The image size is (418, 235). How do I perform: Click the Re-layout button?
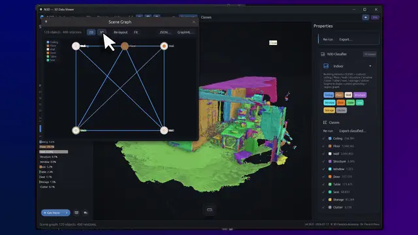(x=120, y=32)
